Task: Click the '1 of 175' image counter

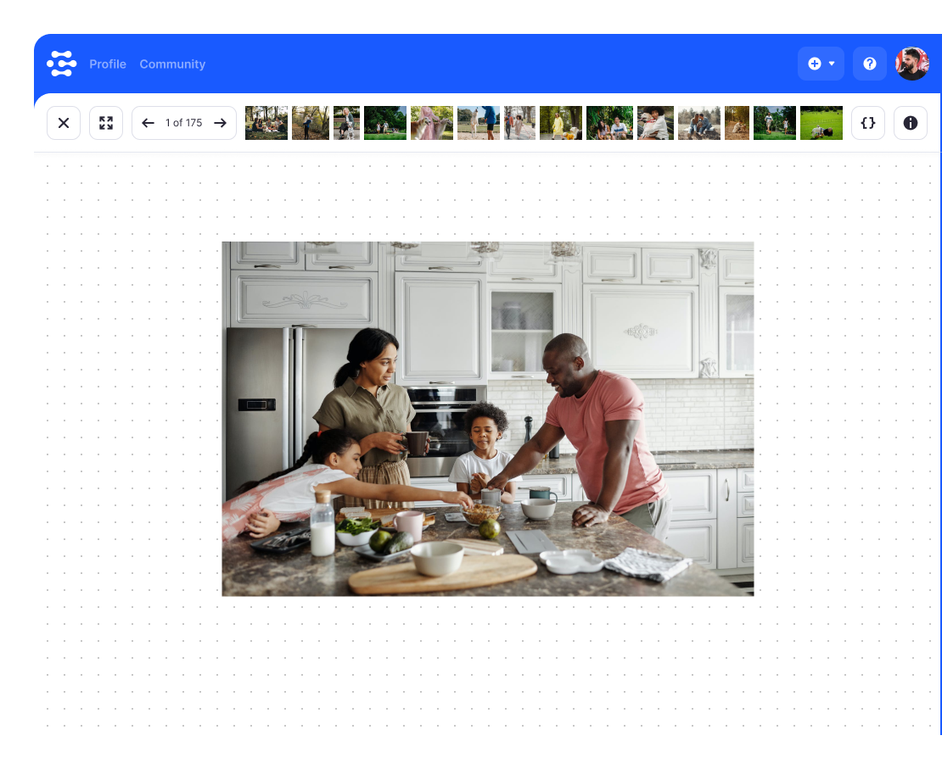Action: 184,123
